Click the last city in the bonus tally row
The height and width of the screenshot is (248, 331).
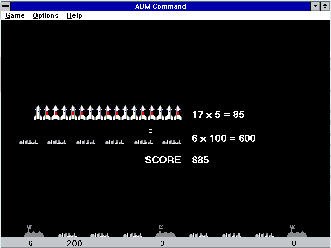(172, 142)
